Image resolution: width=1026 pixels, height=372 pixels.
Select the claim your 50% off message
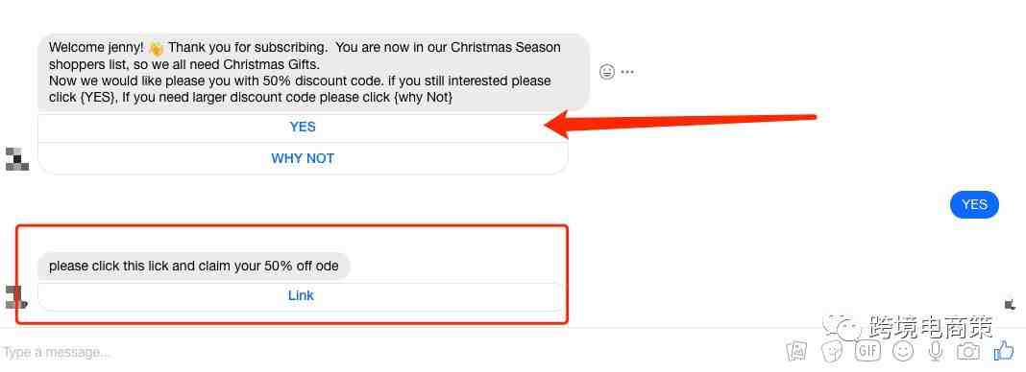tap(194, 267)
